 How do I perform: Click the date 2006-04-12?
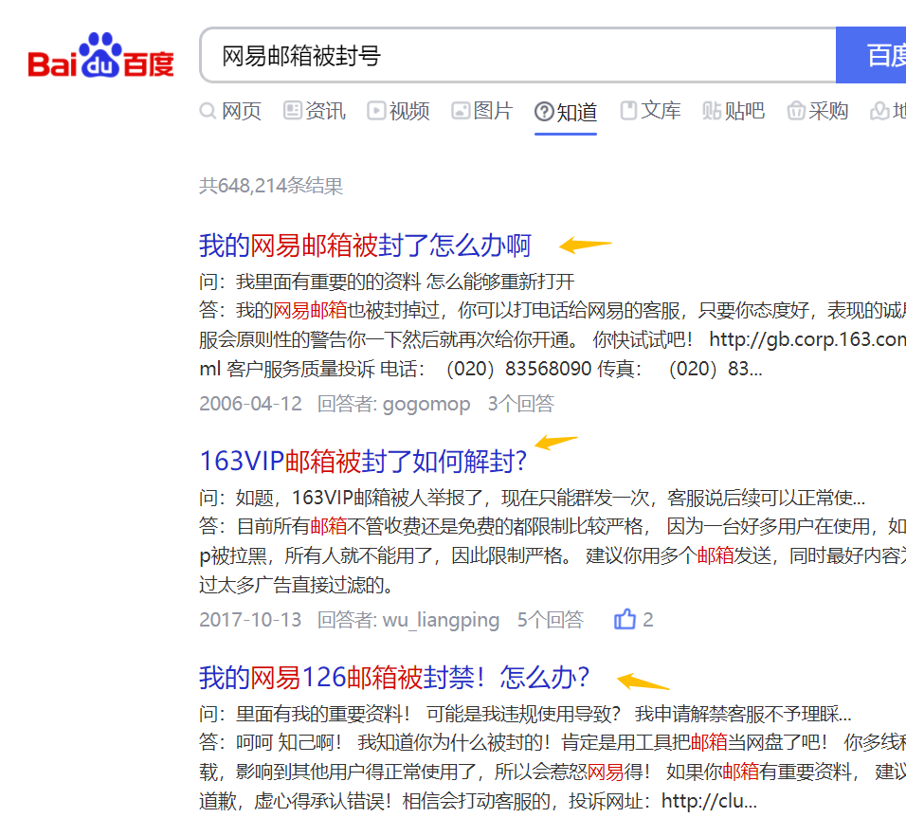[251, 404]
